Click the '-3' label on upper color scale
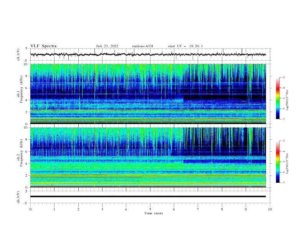The image size is (304, 235). tap(283, 77)
